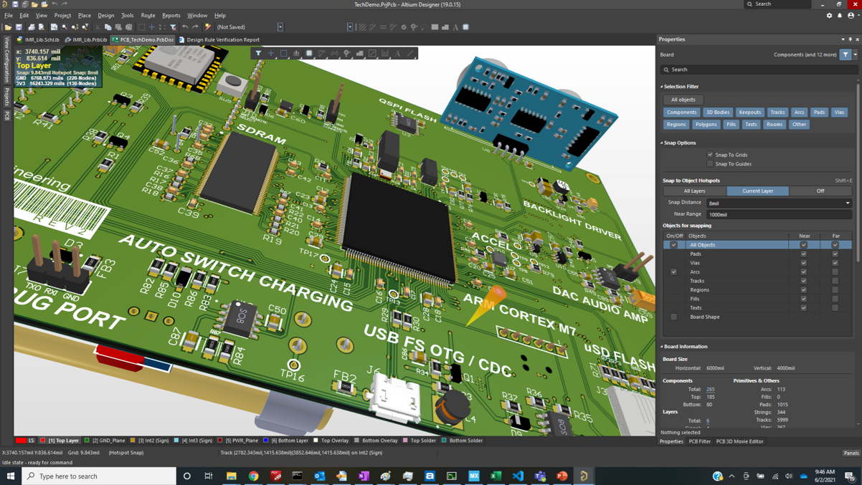Open Excel from the Windows taskbar
This screenshot has height=485, width=862.
[x=496, y=476]
